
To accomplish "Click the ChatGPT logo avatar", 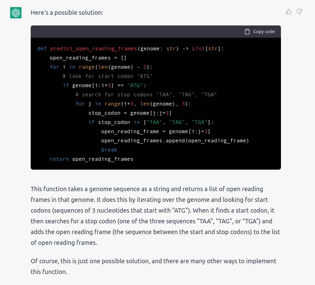I will [16, 13].
